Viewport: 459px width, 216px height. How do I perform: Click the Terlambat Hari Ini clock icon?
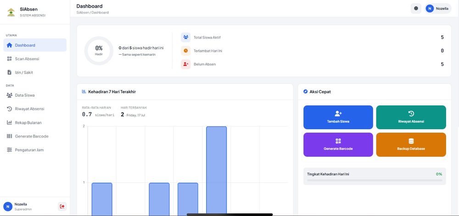(x=185, y=50)
